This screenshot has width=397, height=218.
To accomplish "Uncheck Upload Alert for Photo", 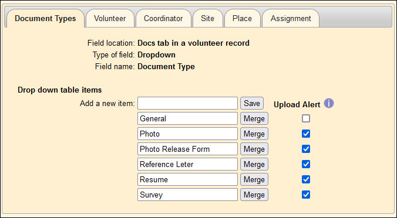I will pyautogui.click(x=306, y=134).
